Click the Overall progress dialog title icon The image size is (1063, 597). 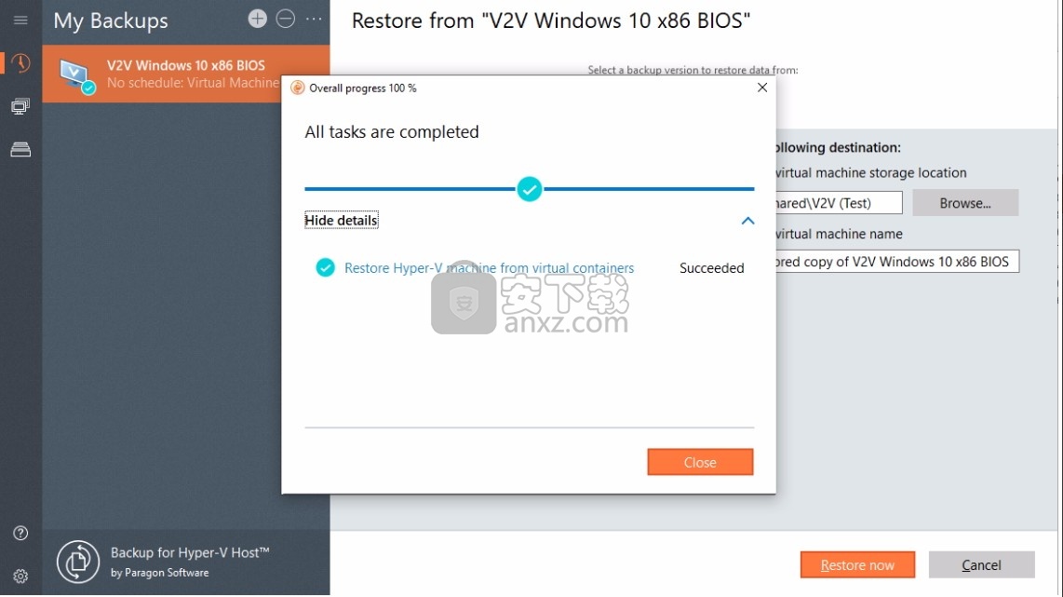(297, 88)
